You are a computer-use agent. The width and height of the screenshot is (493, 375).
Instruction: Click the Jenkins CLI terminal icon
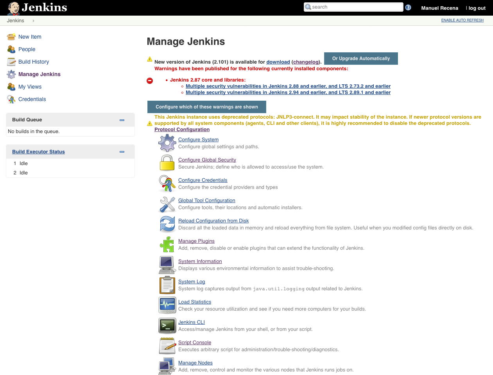click(x=167, y=325)
